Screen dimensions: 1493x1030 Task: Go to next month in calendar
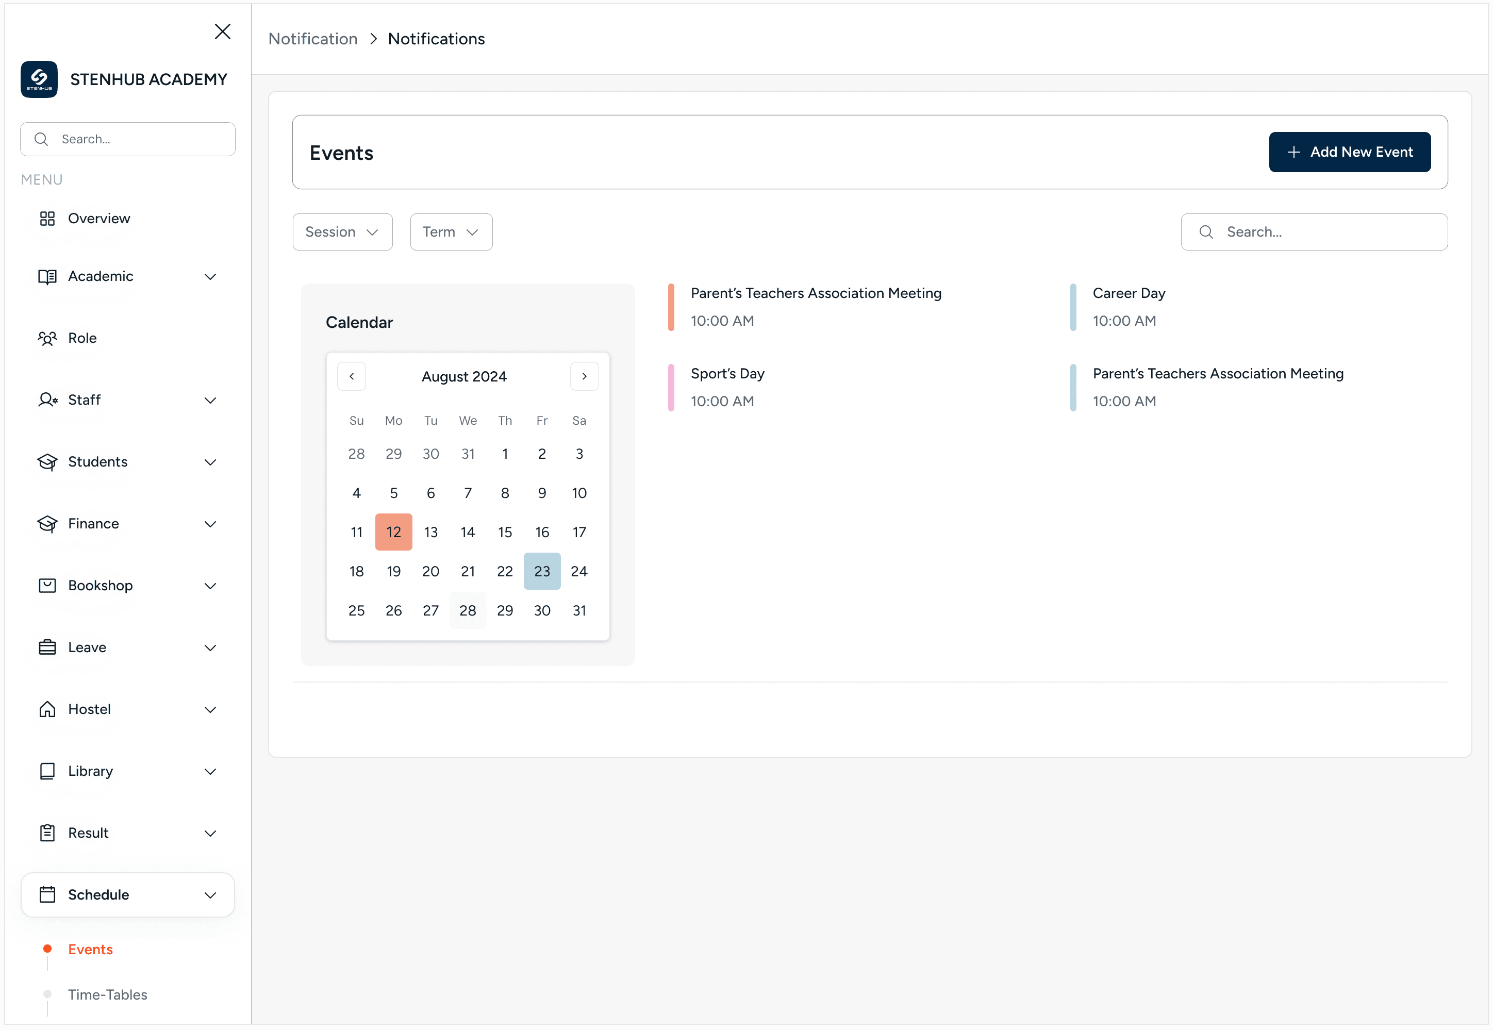tap(584, 376)
